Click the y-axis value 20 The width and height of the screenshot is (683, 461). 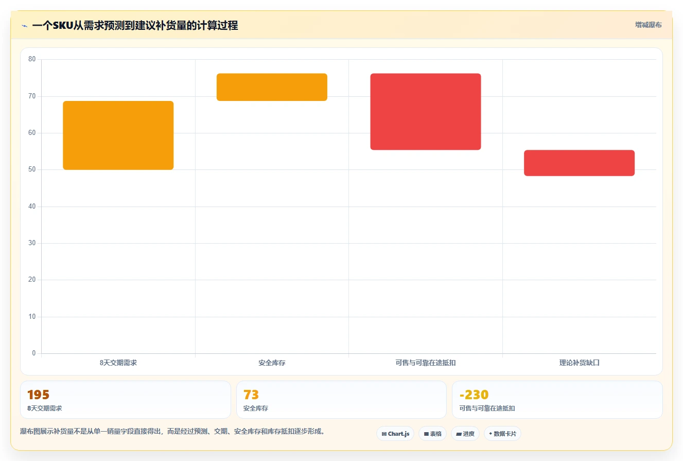pyautogui.click(x=32, y=280)
